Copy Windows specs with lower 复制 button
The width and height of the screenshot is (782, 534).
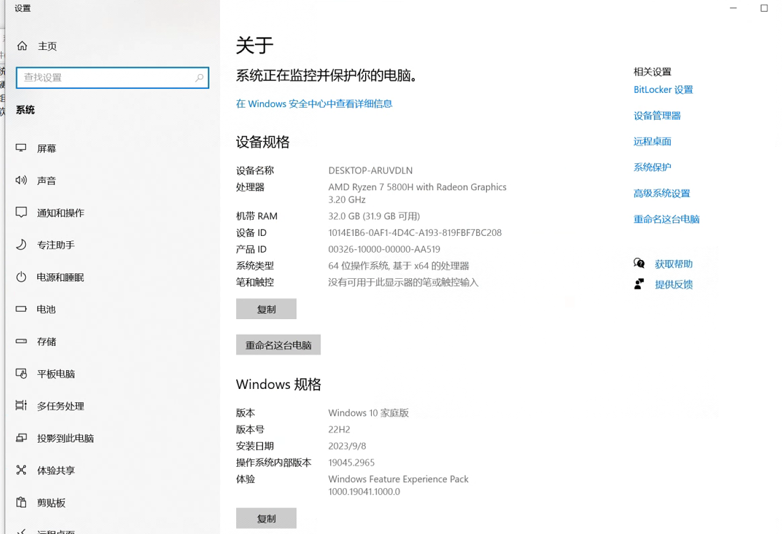click(266, 518)
